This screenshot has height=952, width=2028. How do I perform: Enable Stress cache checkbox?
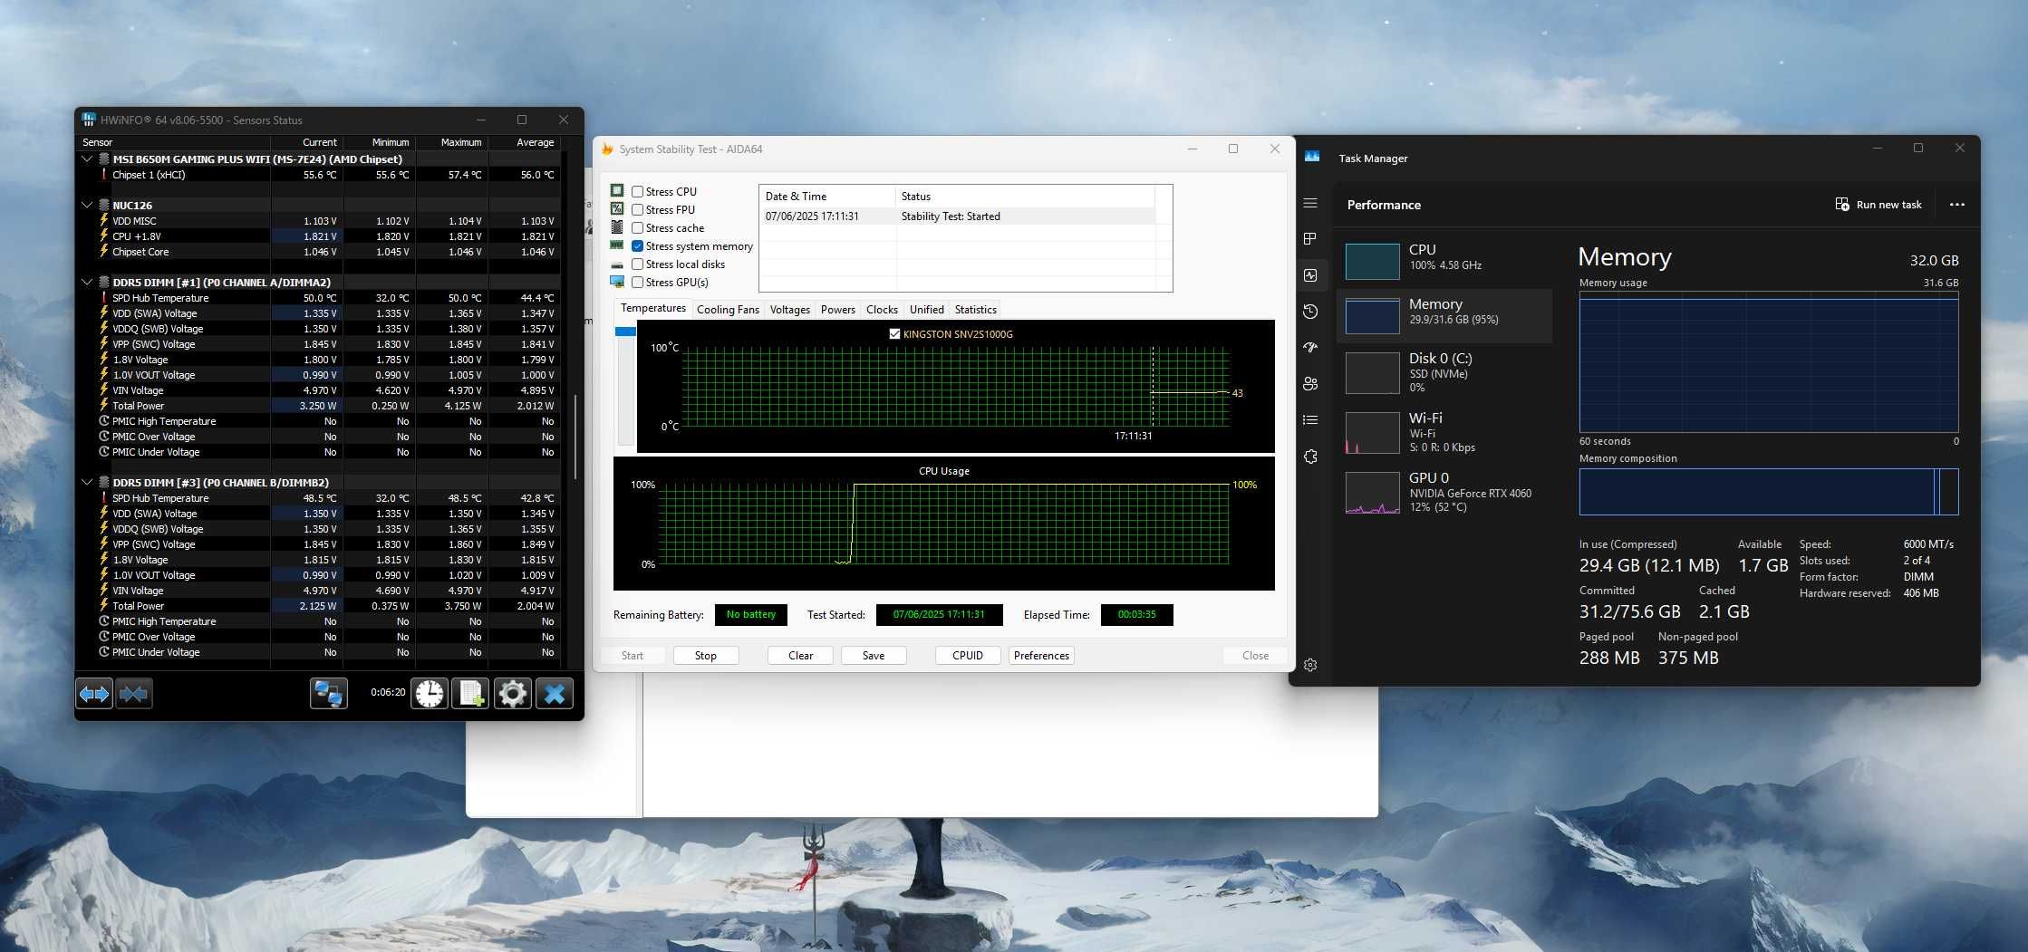pyautogui.click(x=638, y=228)
